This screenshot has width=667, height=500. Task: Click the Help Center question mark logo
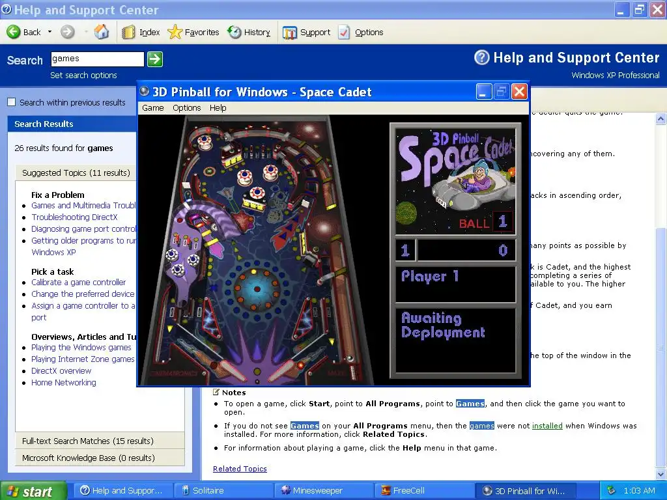(x=481, y=57)
